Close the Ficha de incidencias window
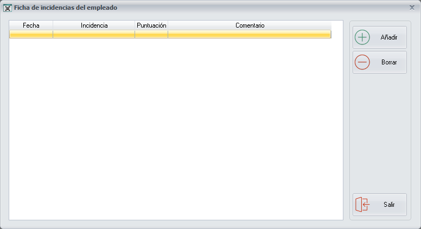 coord(412,8)
